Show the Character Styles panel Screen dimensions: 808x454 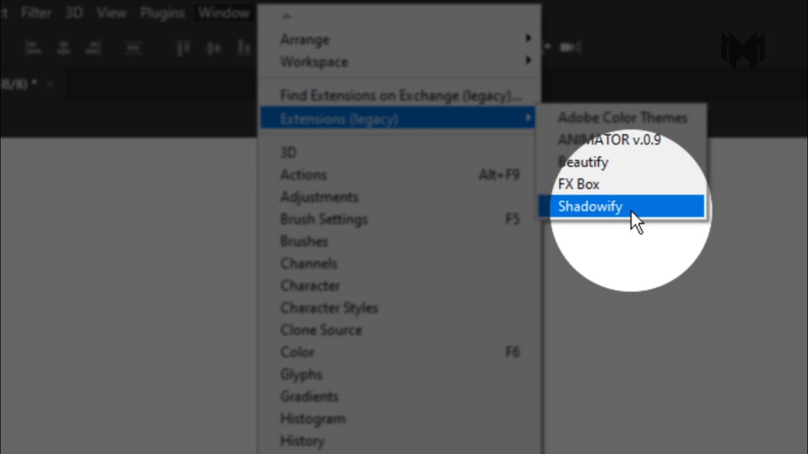[x=399, y=307]
